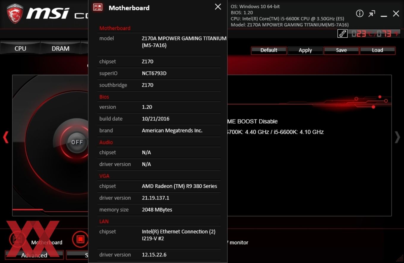Image resolution: width=404 pixels, height=263 pixels.
Task: Select the CPU i5-6600K header line
Action: pyautogui.click(x=287, y=19)
